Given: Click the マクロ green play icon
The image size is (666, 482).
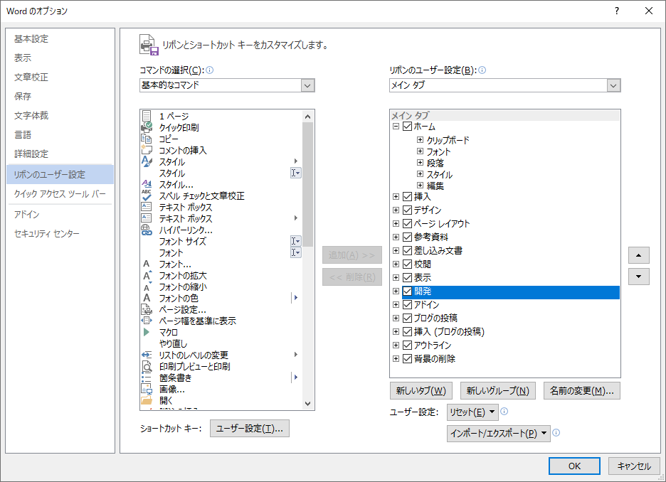Looking at the screenshot, I should pyautogui.click(x=147, y=332).
